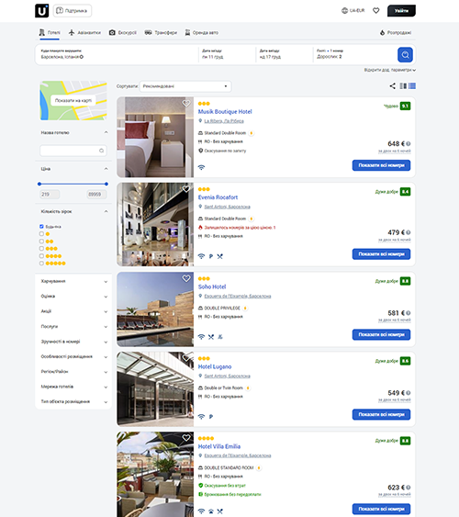Switch to two-column grid view icon

tap(403, 86)
